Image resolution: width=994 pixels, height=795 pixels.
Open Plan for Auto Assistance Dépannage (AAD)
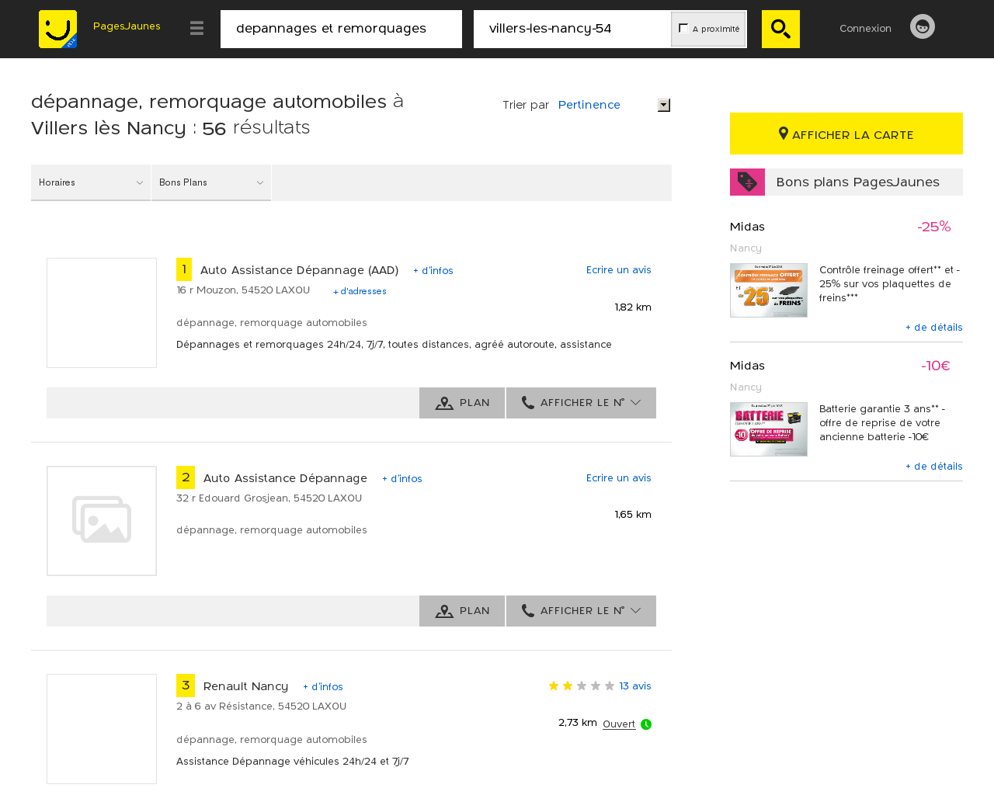(x=462, y=403)
